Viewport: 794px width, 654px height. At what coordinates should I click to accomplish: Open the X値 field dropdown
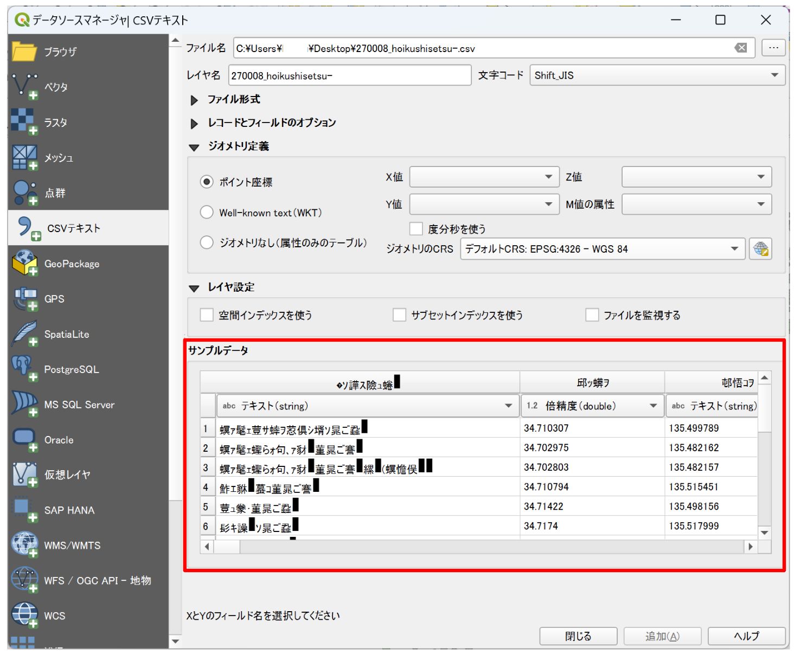(x=484, y=177)
